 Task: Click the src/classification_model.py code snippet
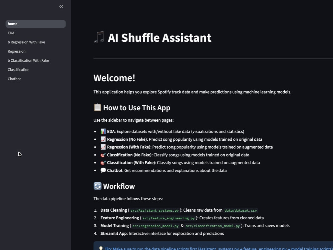(212, 226)
